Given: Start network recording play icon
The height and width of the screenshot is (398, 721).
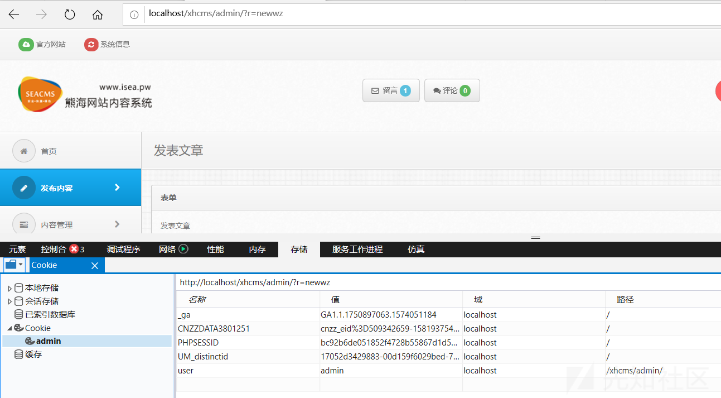Looking at the screenshot, I should click(183, 249).
